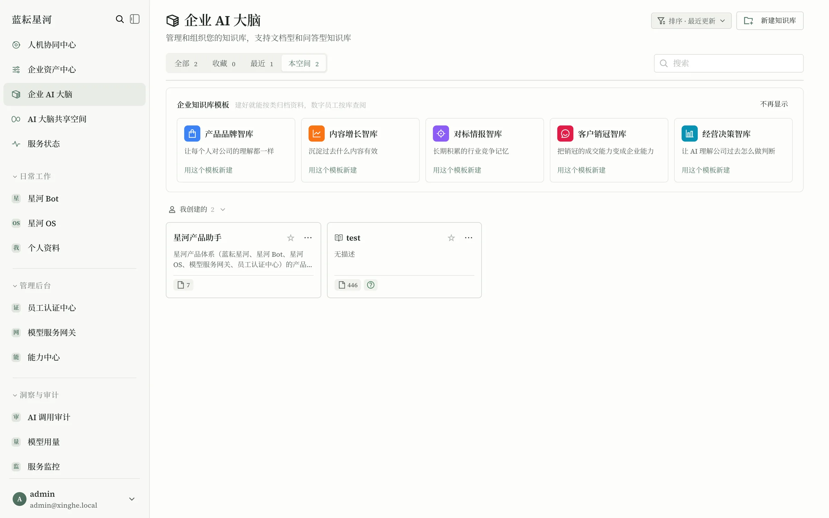
Task: Click the 网 badge icon for 模型服务网关
Action: click(16, 333)
